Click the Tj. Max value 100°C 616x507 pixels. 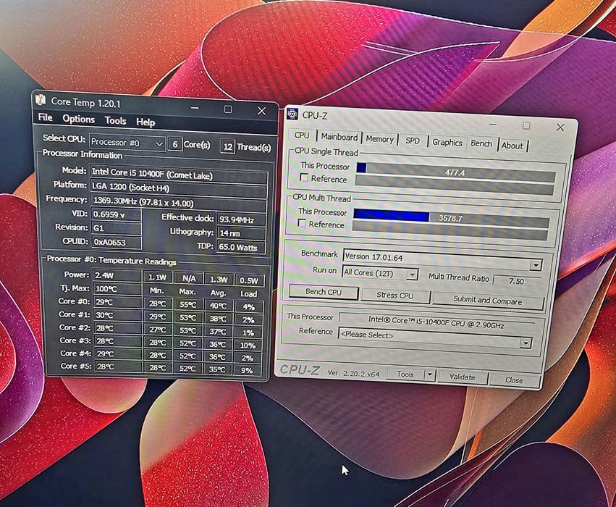click(x=117, y=289)
